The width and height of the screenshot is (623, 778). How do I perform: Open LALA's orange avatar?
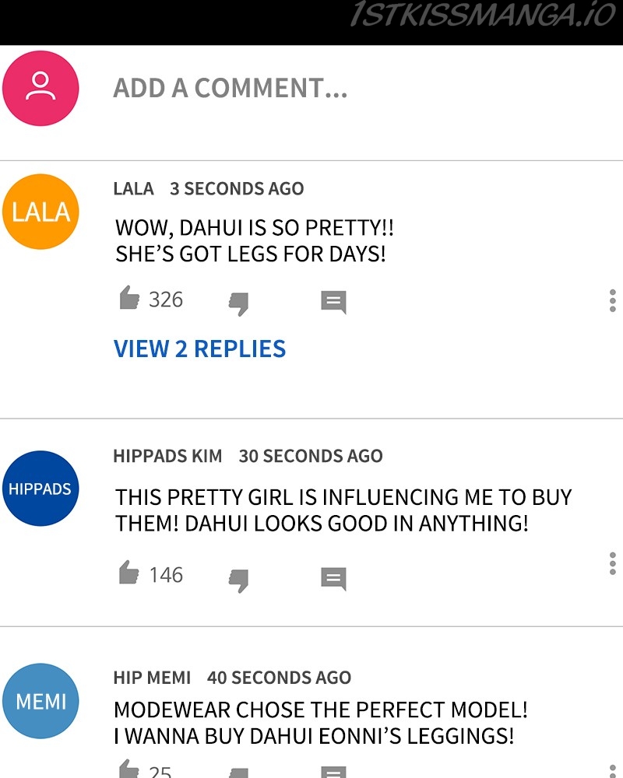40,212
